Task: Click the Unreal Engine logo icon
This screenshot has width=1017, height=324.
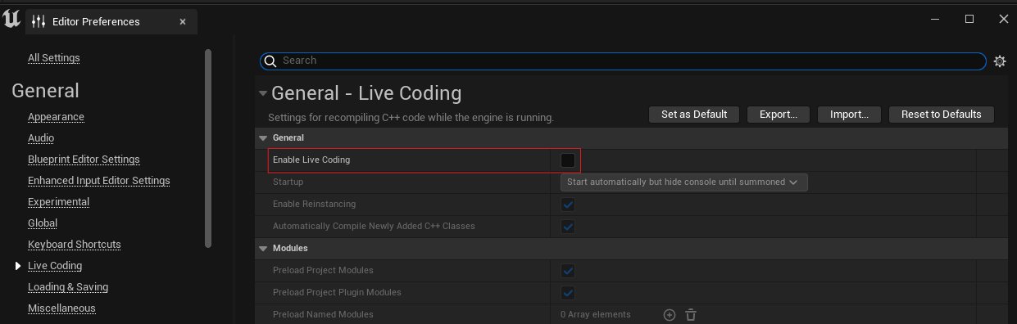Action: point(11,20)
